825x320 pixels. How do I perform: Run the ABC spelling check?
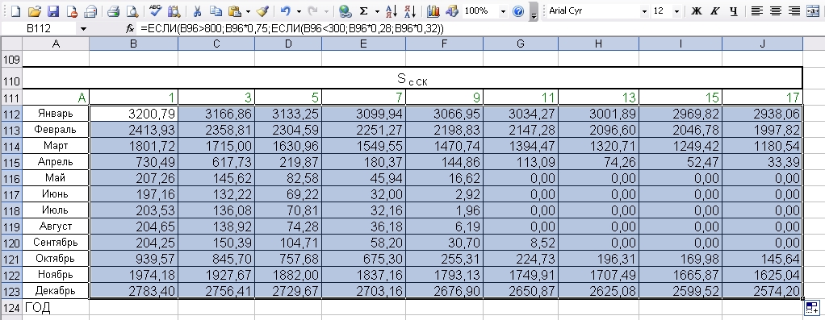click(x=155, y=10)
